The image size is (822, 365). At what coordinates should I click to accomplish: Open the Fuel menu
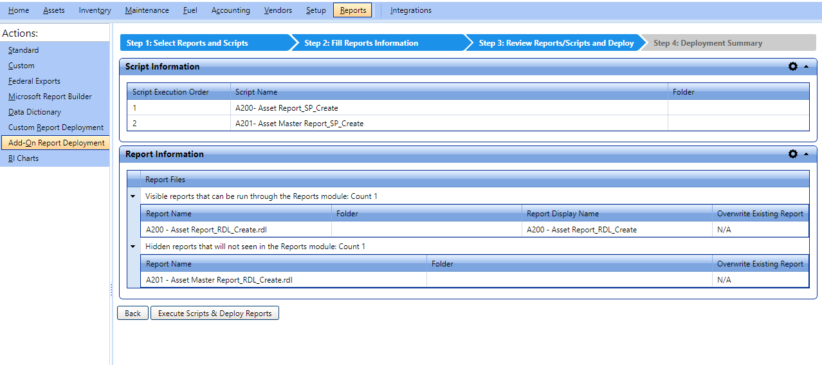coord(190,10)
